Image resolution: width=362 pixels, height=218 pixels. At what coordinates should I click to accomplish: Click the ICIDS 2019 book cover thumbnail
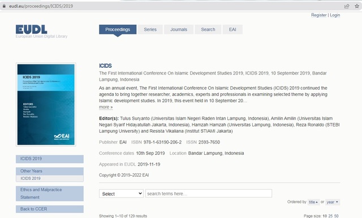pos(46,104)
